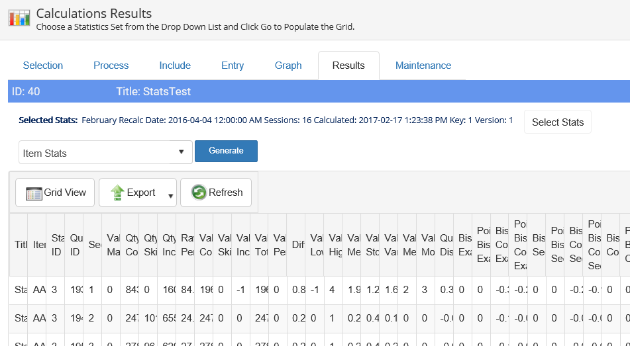Click the Calculations Results bar chart icon
The image size is (630, 346).
click(19, 18)
